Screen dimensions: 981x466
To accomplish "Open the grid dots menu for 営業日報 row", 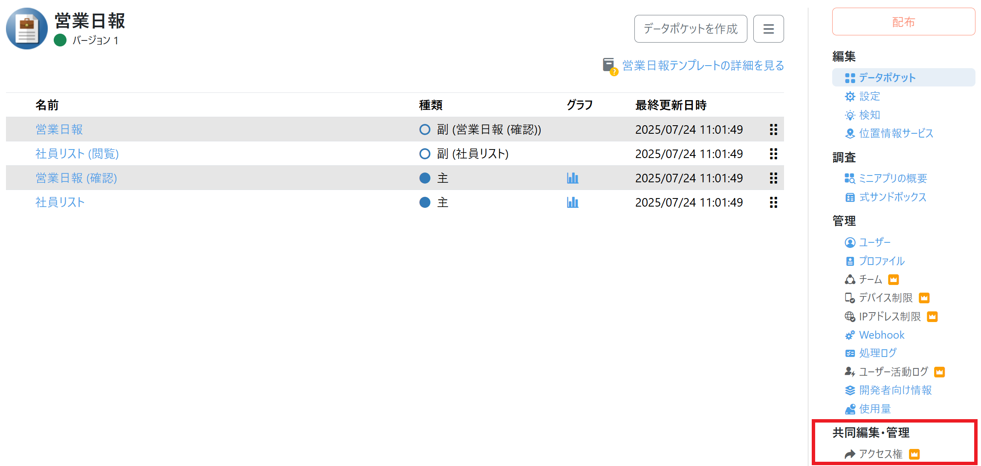I will pyautogui.click(x=773, y=129).
